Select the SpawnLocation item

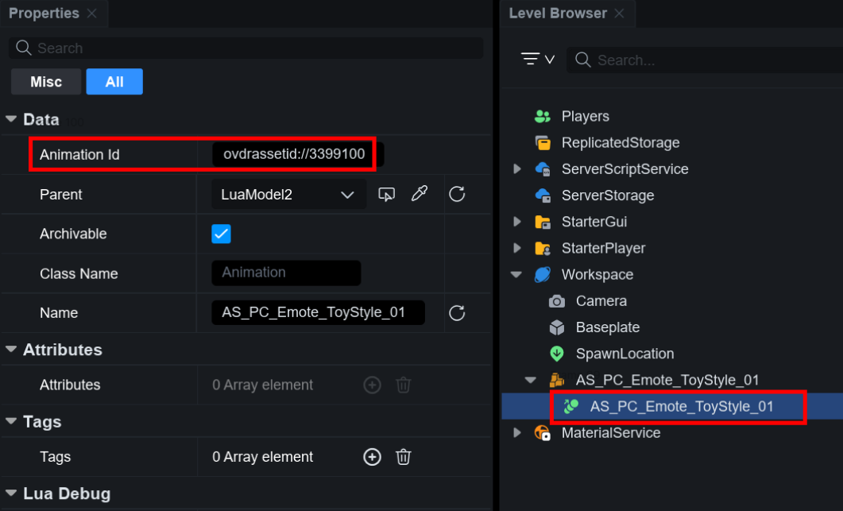[625, 354]
